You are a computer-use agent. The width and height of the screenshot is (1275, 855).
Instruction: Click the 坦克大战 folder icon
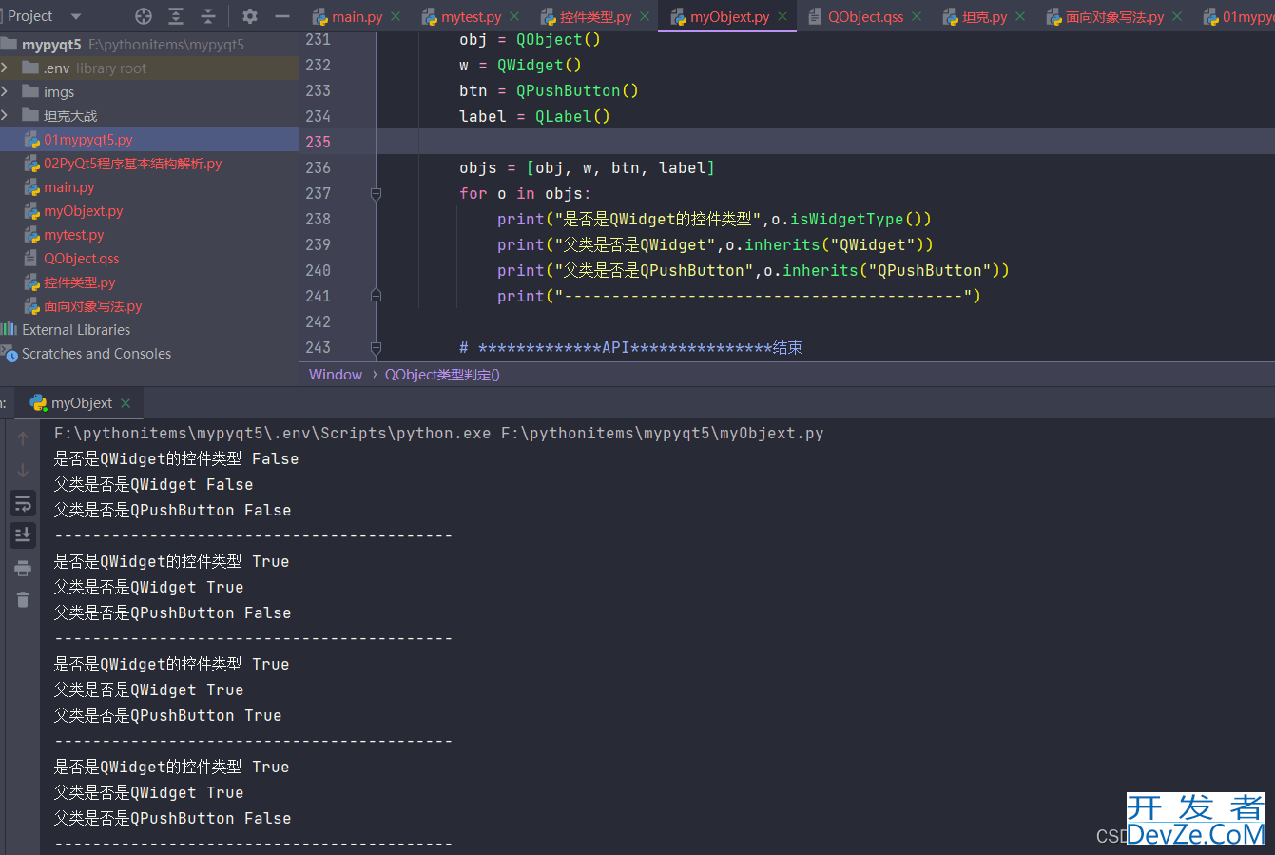pyautogui.click(x=30, y=115)
